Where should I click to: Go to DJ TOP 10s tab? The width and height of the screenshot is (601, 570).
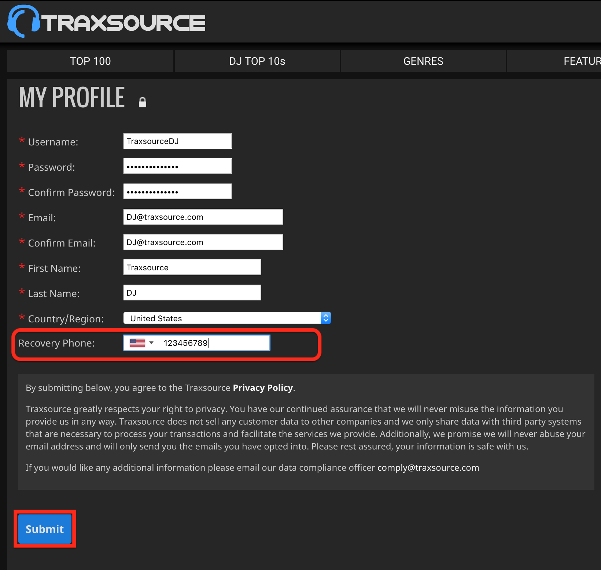point(257,61)
